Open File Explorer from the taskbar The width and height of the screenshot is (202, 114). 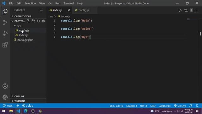coord(11,111)
